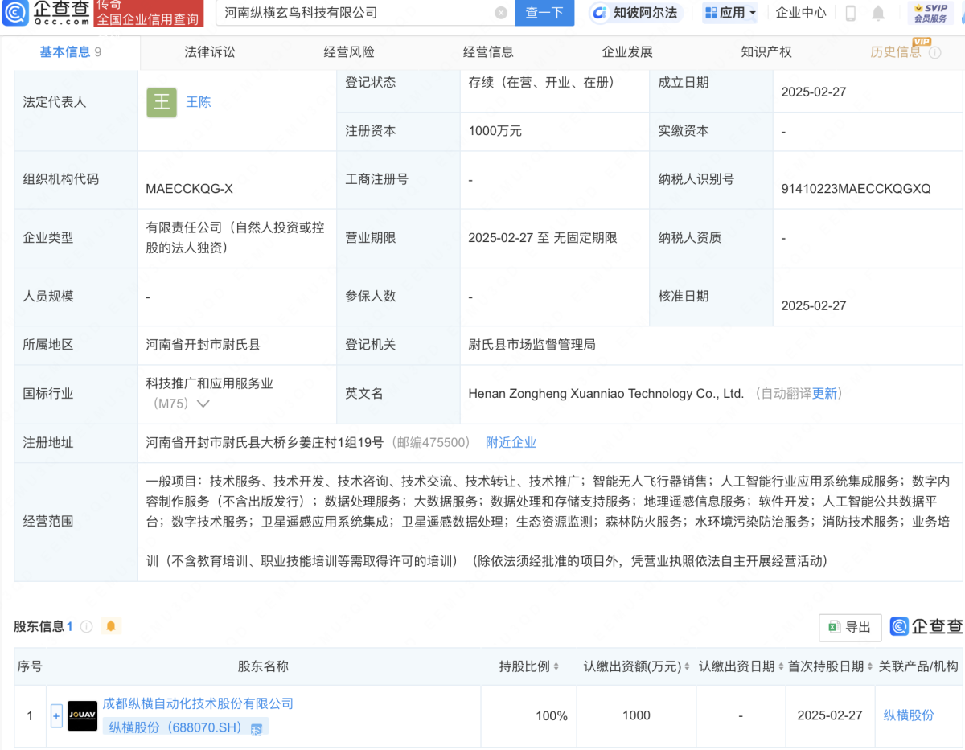Image resolution: width=965 pixels, height=750 pixels.
Task: Open SVIP 会员服务 badge
Action: 930,13
